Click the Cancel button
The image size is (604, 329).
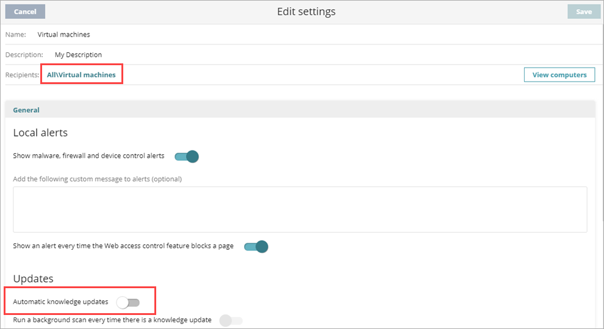pyautogui.click(x=25, y=12)
